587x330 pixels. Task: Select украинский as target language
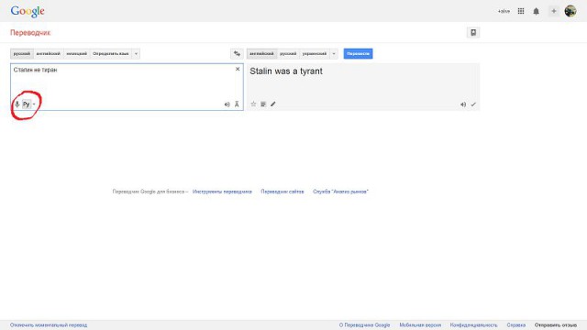tap(315, 53)
